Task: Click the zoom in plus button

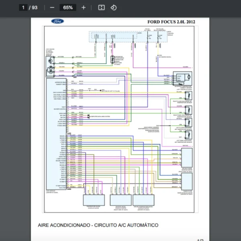Action: click(84, 8)
